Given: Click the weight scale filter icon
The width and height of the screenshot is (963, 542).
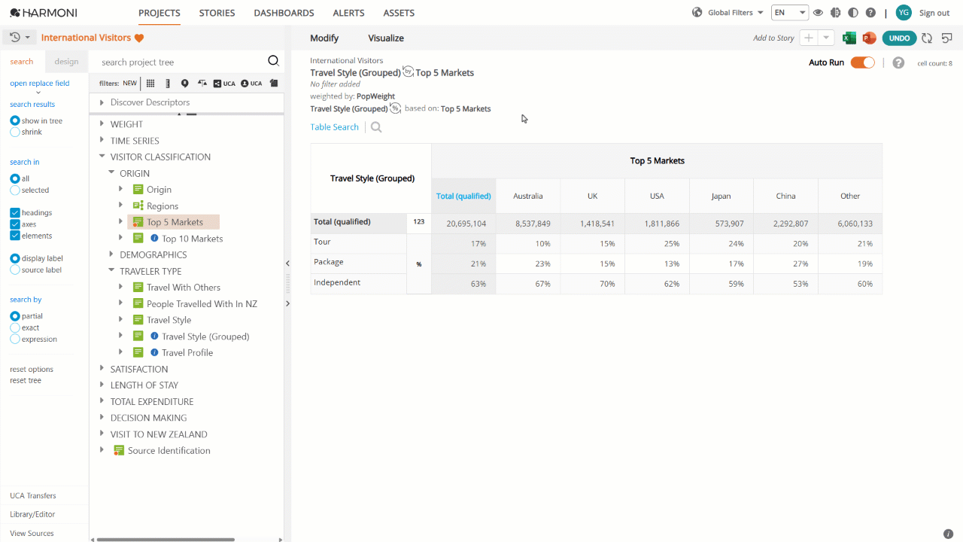Looking at the screenshot, I should (202, 84).
